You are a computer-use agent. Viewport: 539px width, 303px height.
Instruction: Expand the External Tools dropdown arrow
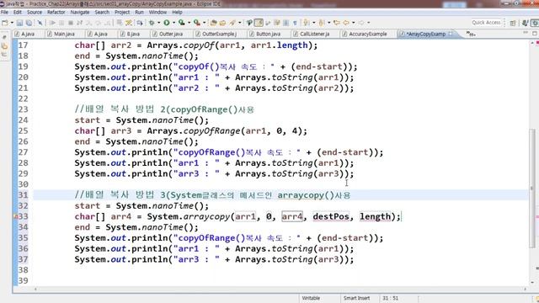204,23
